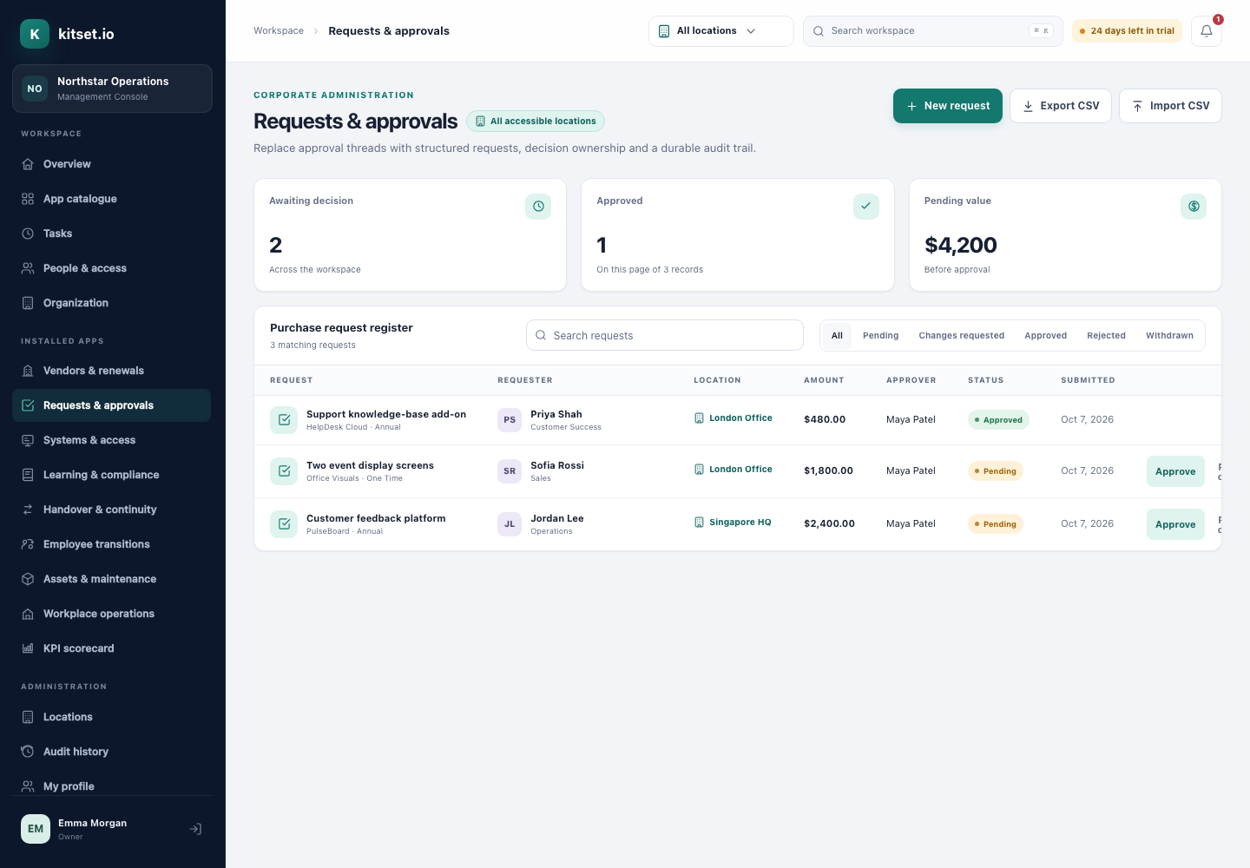Select the All filter tab
1250x868 pixels.
coord(837,336)
